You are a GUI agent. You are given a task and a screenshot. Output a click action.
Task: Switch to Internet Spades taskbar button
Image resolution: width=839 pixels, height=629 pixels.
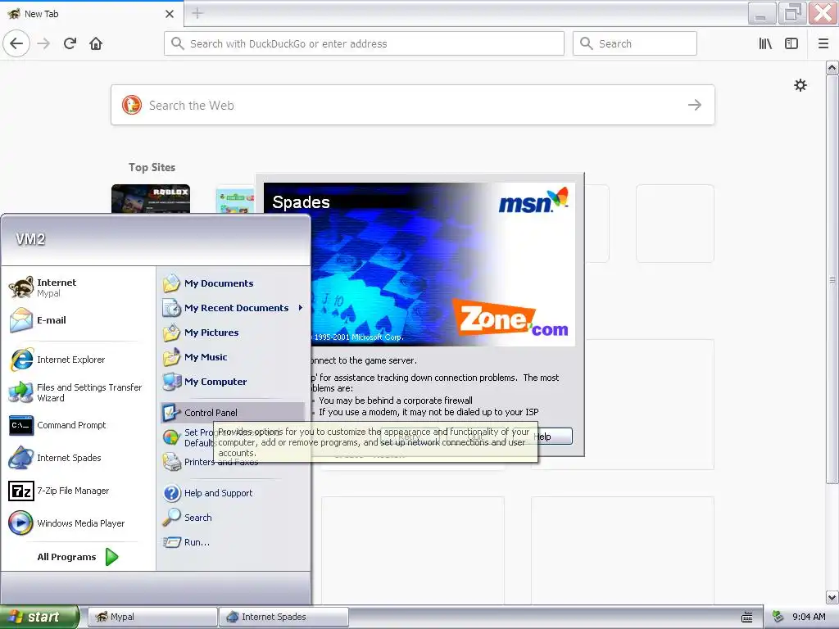click(x=283, y=617)
